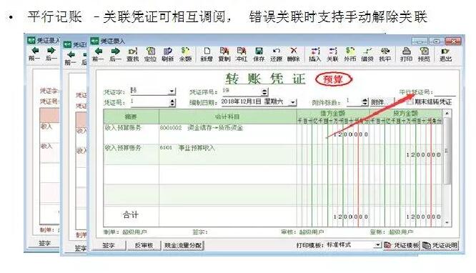Open the 查找 search tool

(x=133, y=54)
